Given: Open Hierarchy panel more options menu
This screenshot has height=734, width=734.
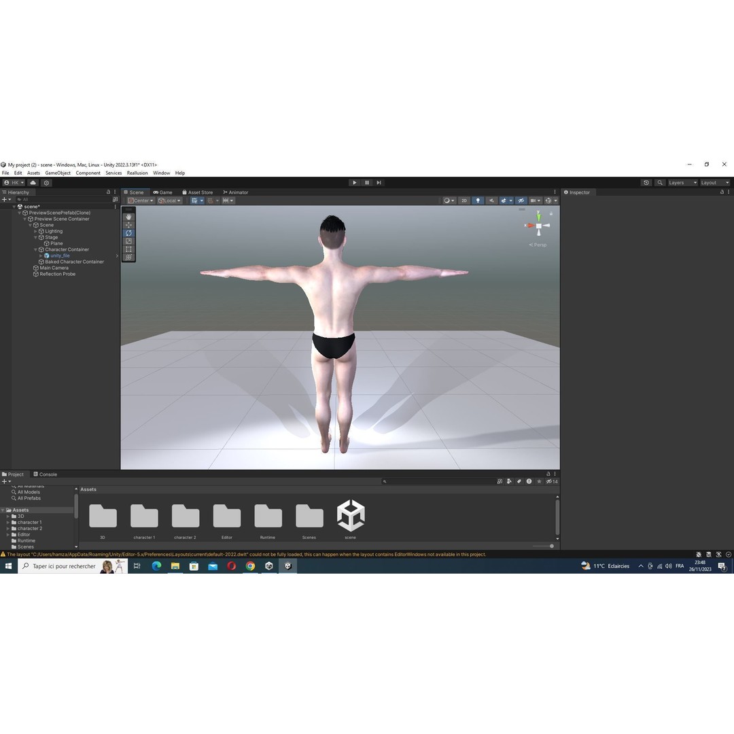Looking at the screenshot, I should (x=115, y=192).
